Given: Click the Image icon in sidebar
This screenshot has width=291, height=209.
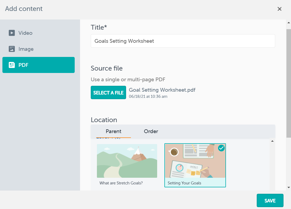Looking at the screenshot, I should click(x=12, y=49).
